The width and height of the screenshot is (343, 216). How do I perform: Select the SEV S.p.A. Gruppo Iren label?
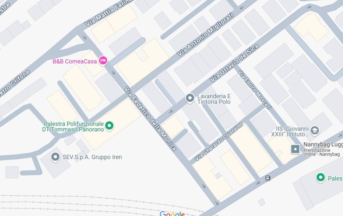[92, 157]
